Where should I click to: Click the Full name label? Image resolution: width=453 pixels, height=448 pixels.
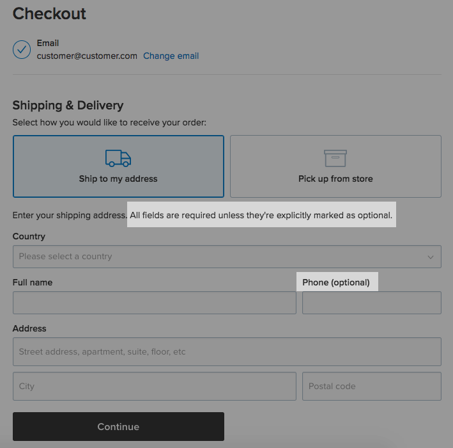click(33, 282)
